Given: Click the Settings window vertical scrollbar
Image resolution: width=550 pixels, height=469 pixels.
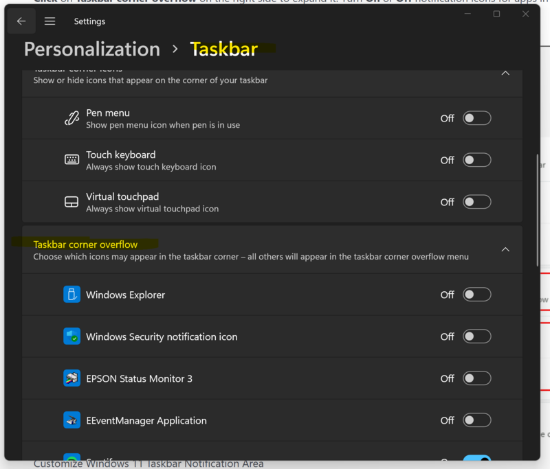Looking at the screenshot, I should (x=538, y=210).
